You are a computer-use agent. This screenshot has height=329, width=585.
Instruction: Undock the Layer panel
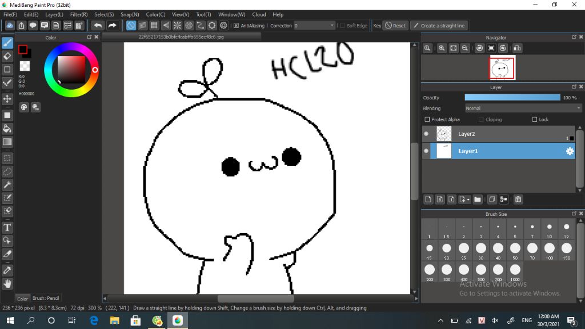click(x=574, y=87)
